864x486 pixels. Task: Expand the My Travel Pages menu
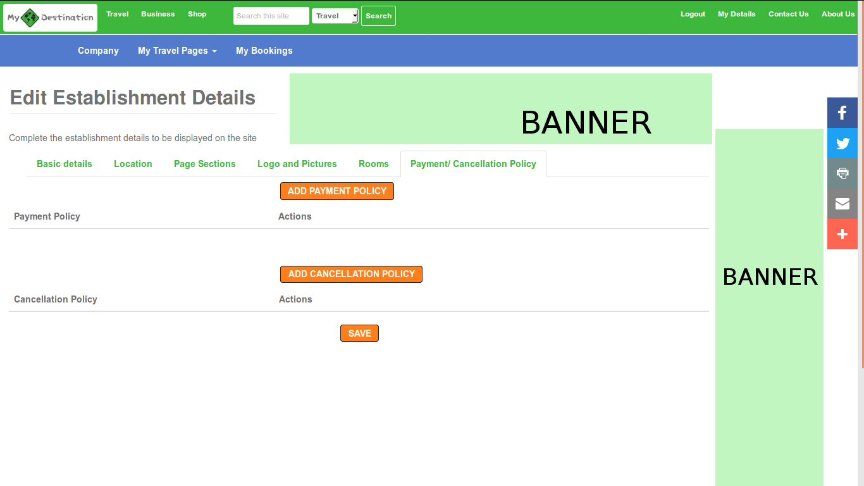click(x=177, y=51)
